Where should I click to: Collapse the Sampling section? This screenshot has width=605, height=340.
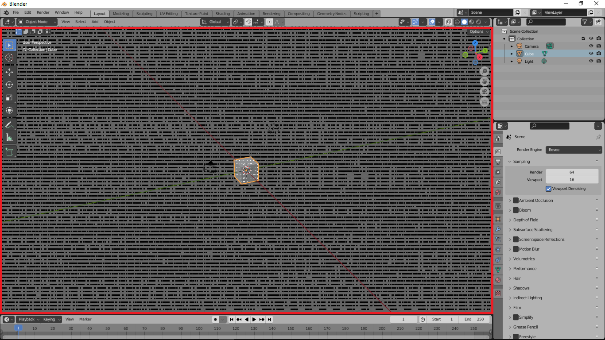(x=510, y=161)
